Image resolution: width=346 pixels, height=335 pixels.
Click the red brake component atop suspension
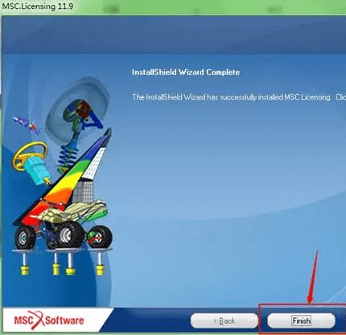coord(84,109)
